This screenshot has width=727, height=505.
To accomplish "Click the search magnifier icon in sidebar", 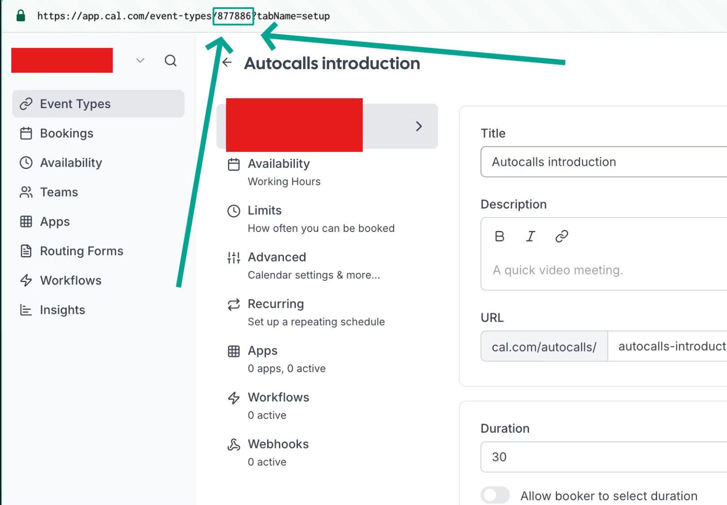I will [x=170, y=61].
